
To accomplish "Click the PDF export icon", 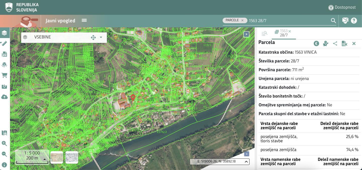I will pyautogui.click(x=4, y=54).
